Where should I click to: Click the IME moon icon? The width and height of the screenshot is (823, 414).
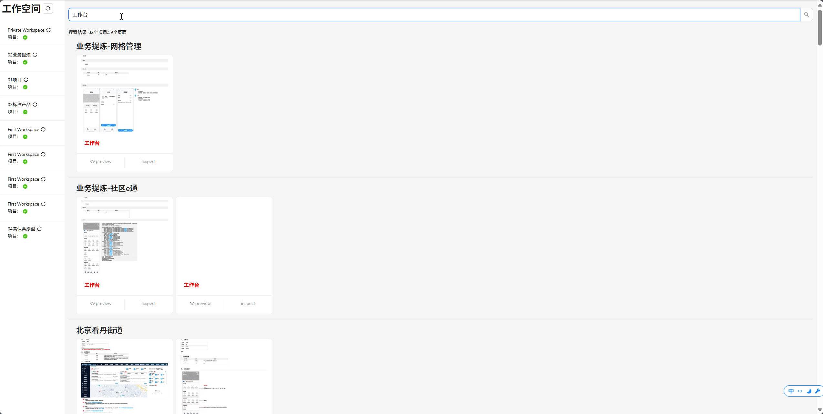(809, 391)
